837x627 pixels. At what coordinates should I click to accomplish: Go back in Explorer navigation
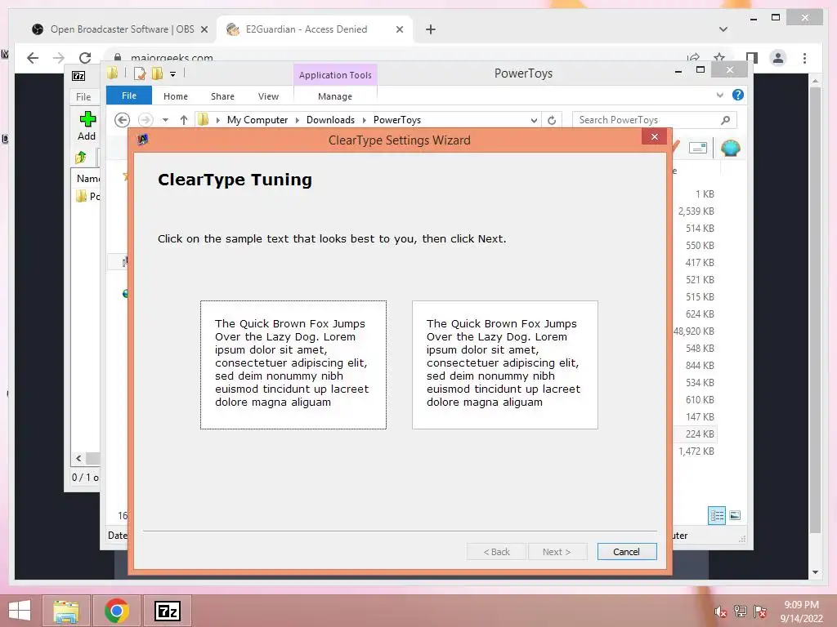tap(123, 120)
